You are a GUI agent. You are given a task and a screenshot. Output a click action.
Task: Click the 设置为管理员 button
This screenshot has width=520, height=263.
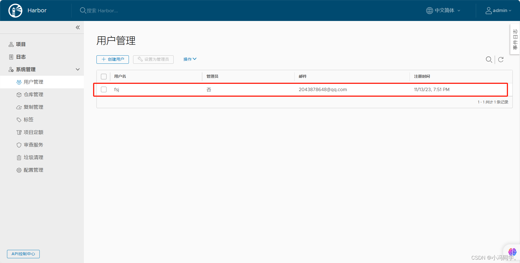click(153, 60)
